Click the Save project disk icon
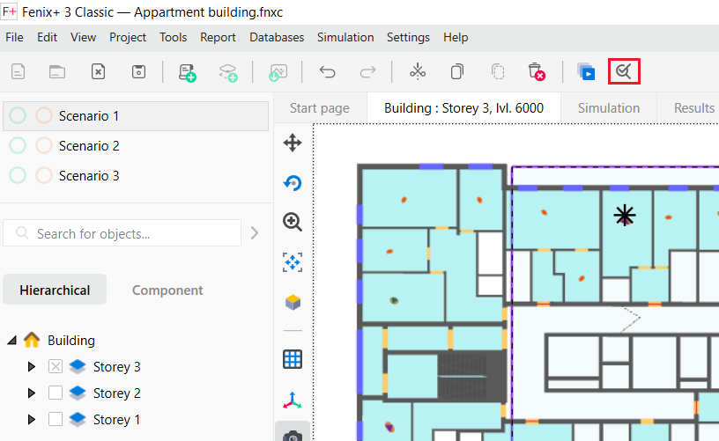 pos(138,72)
